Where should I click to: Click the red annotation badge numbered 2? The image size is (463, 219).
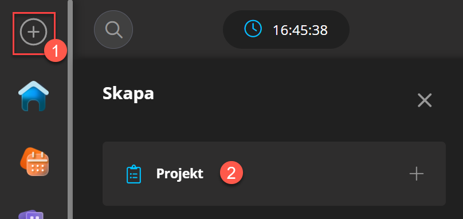pyautogui.click(x=231, y=173)
